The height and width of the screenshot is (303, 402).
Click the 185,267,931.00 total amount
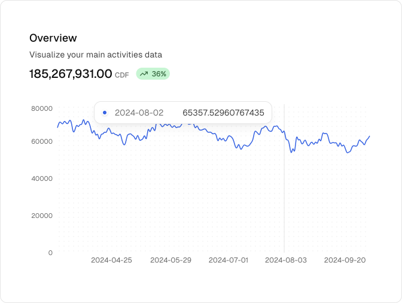tap(71, 74)
